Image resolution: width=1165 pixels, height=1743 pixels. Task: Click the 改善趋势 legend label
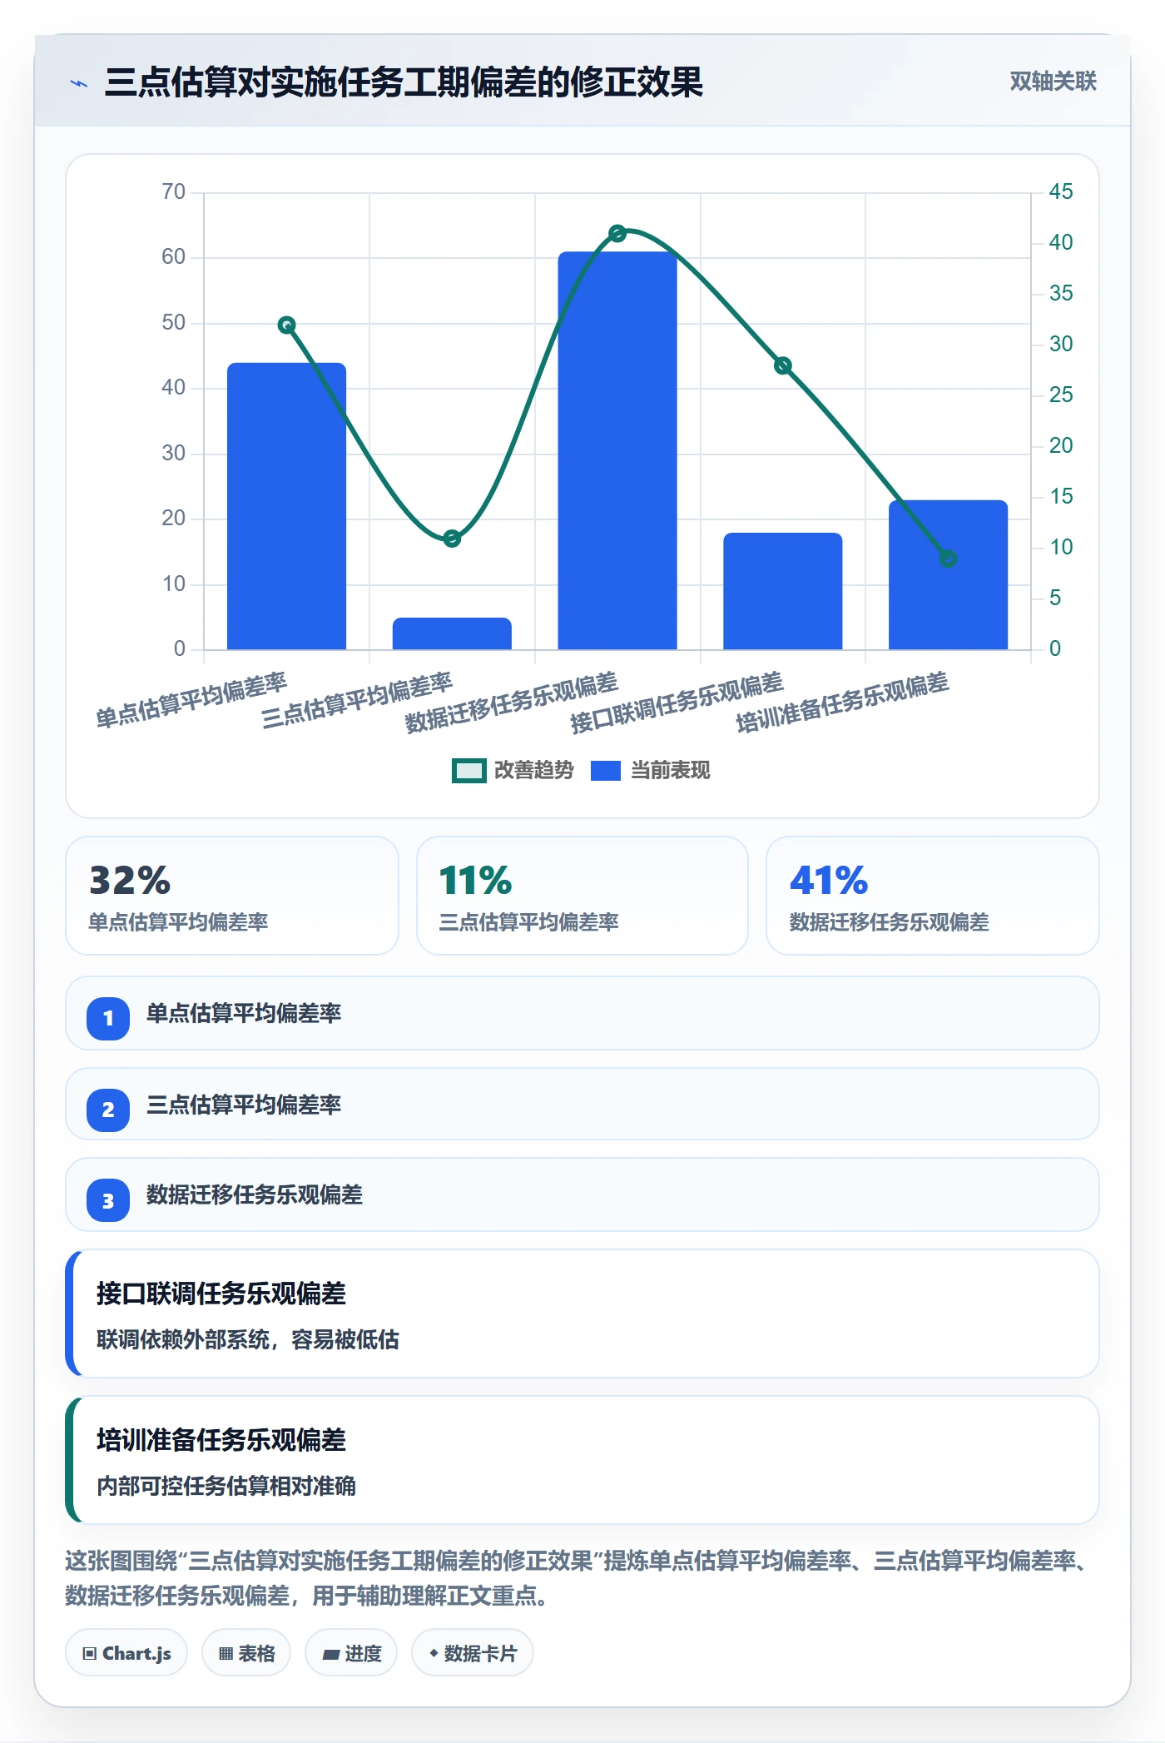533,771
